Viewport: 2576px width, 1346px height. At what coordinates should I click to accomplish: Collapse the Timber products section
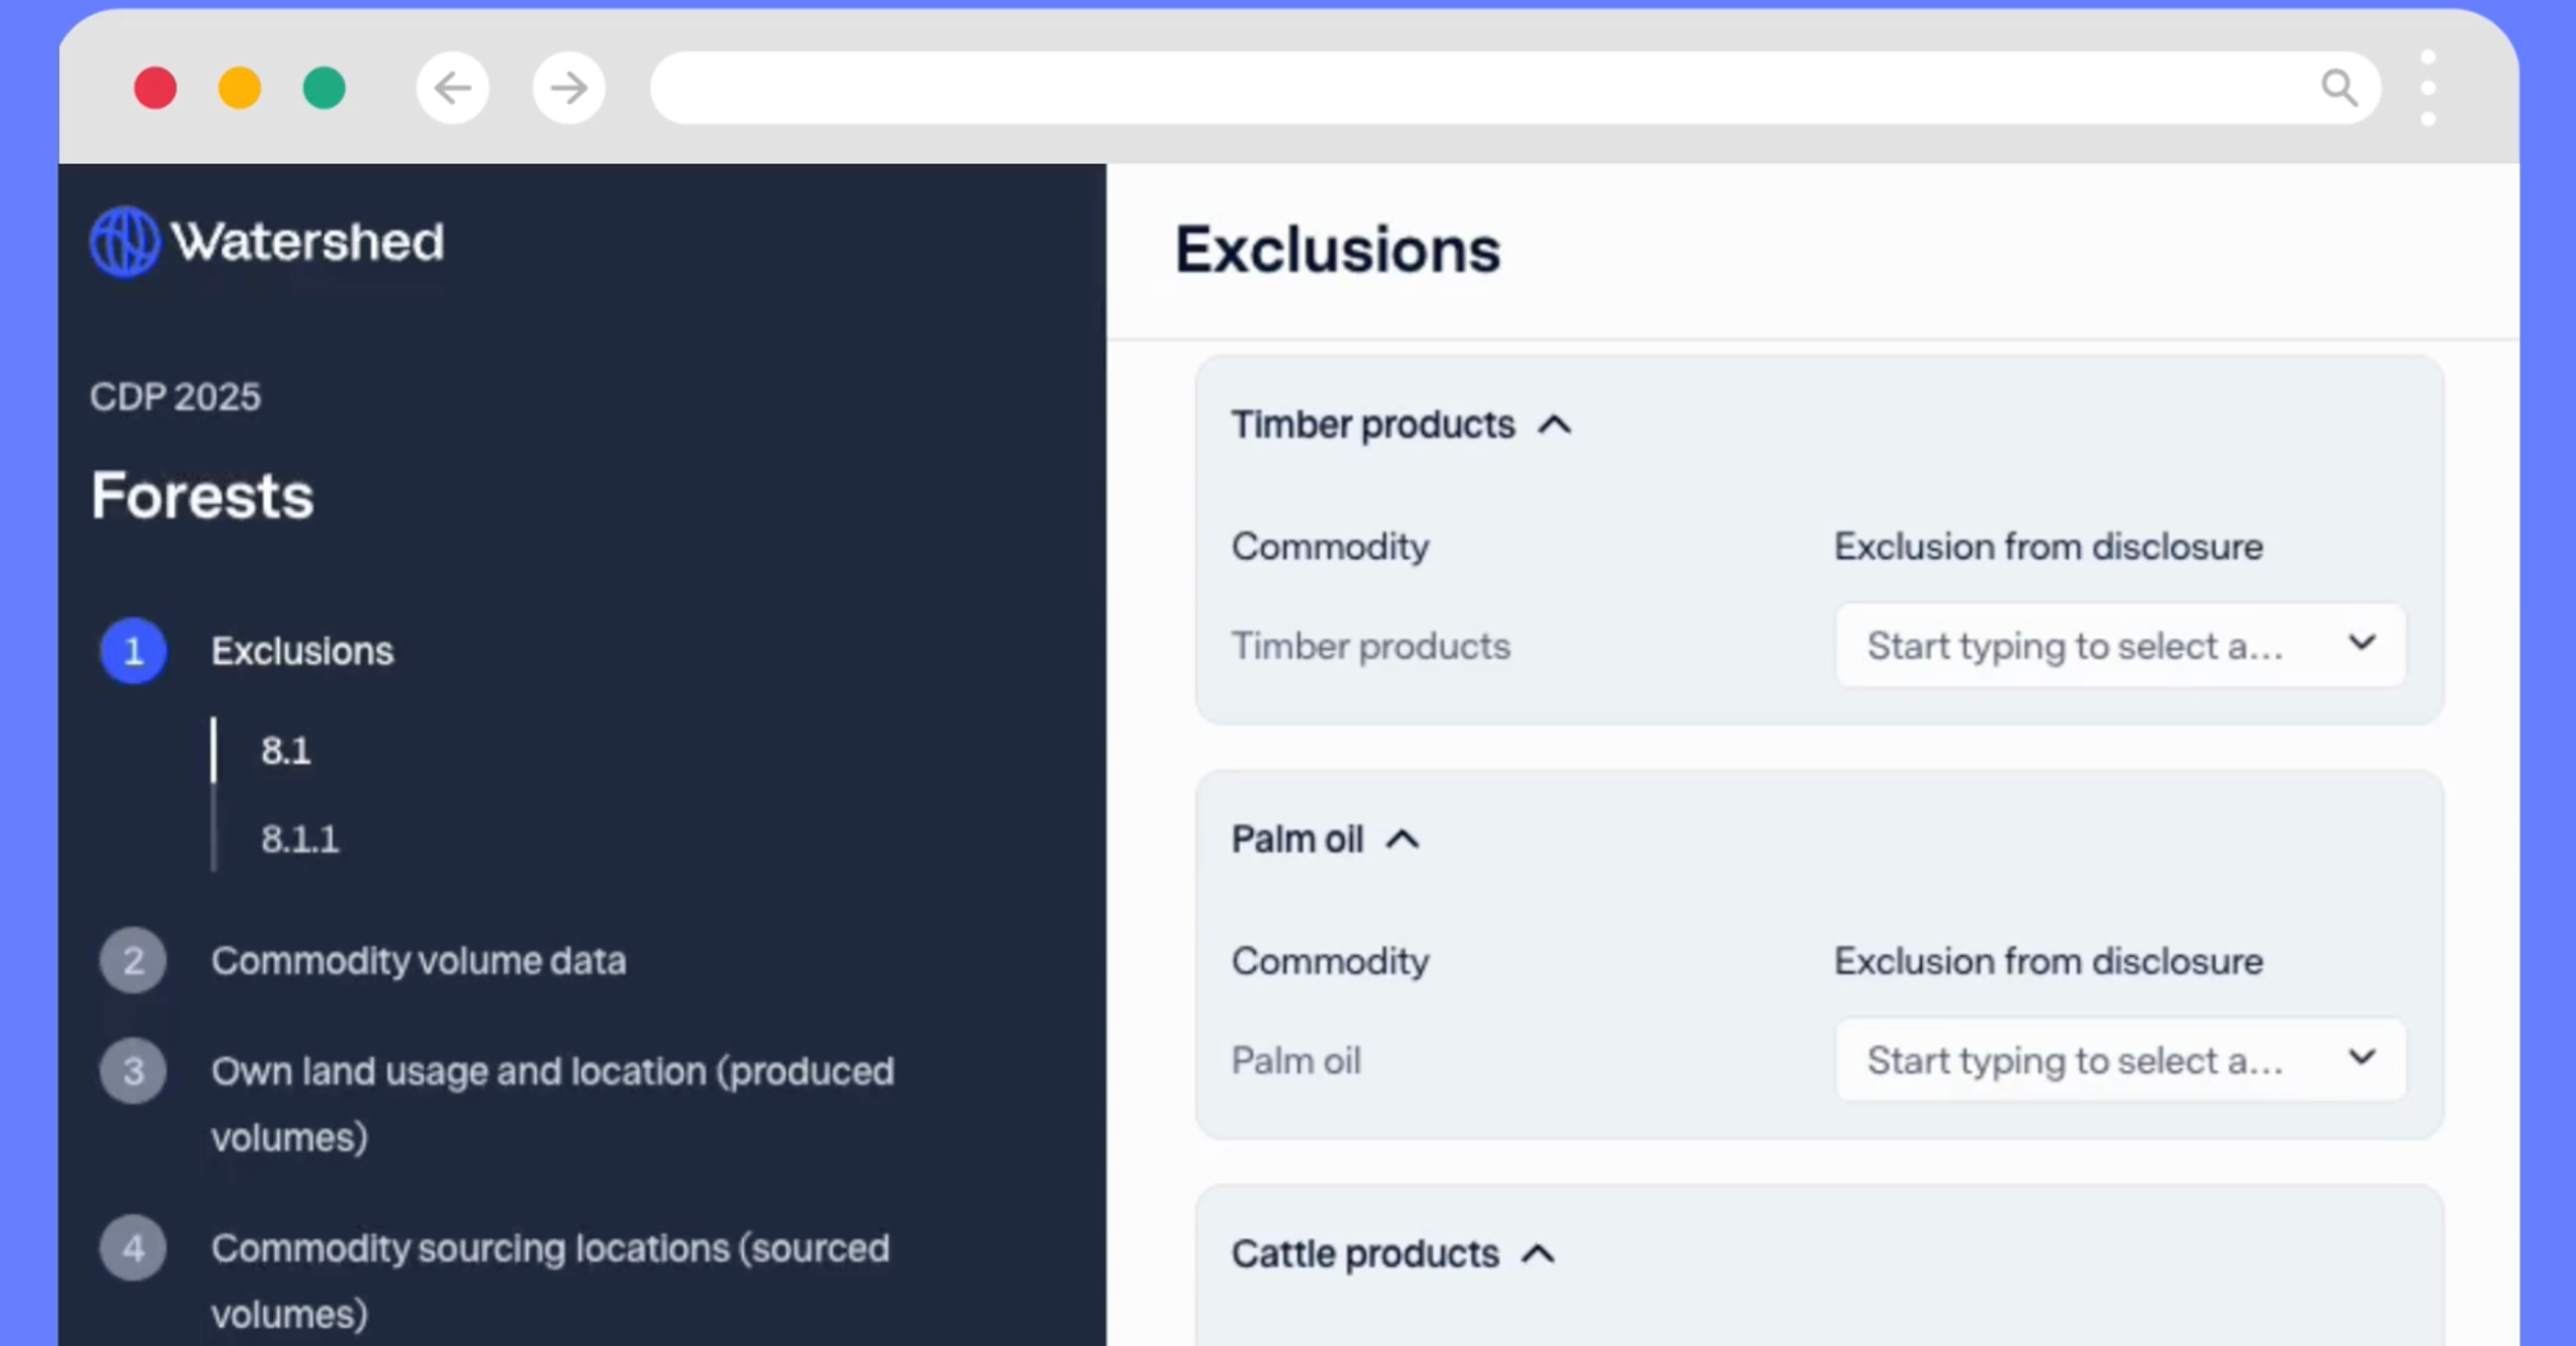(x=1554, y=425)
